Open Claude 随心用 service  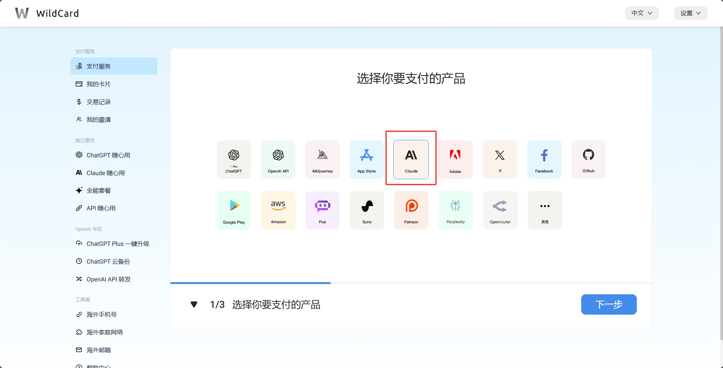point(114,173)
